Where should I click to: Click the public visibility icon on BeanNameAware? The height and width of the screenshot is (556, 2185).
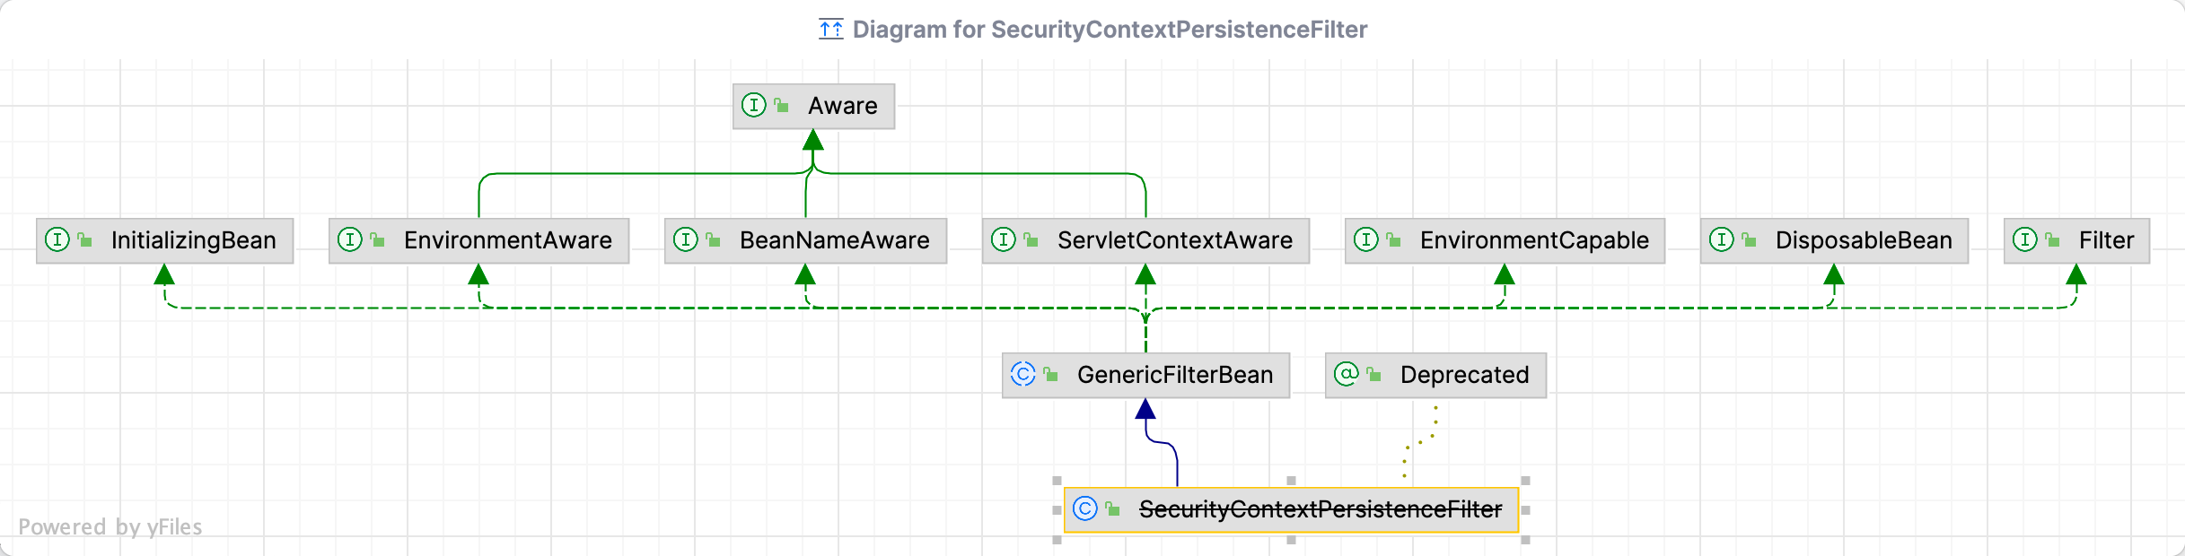click(x=713, y=240)
